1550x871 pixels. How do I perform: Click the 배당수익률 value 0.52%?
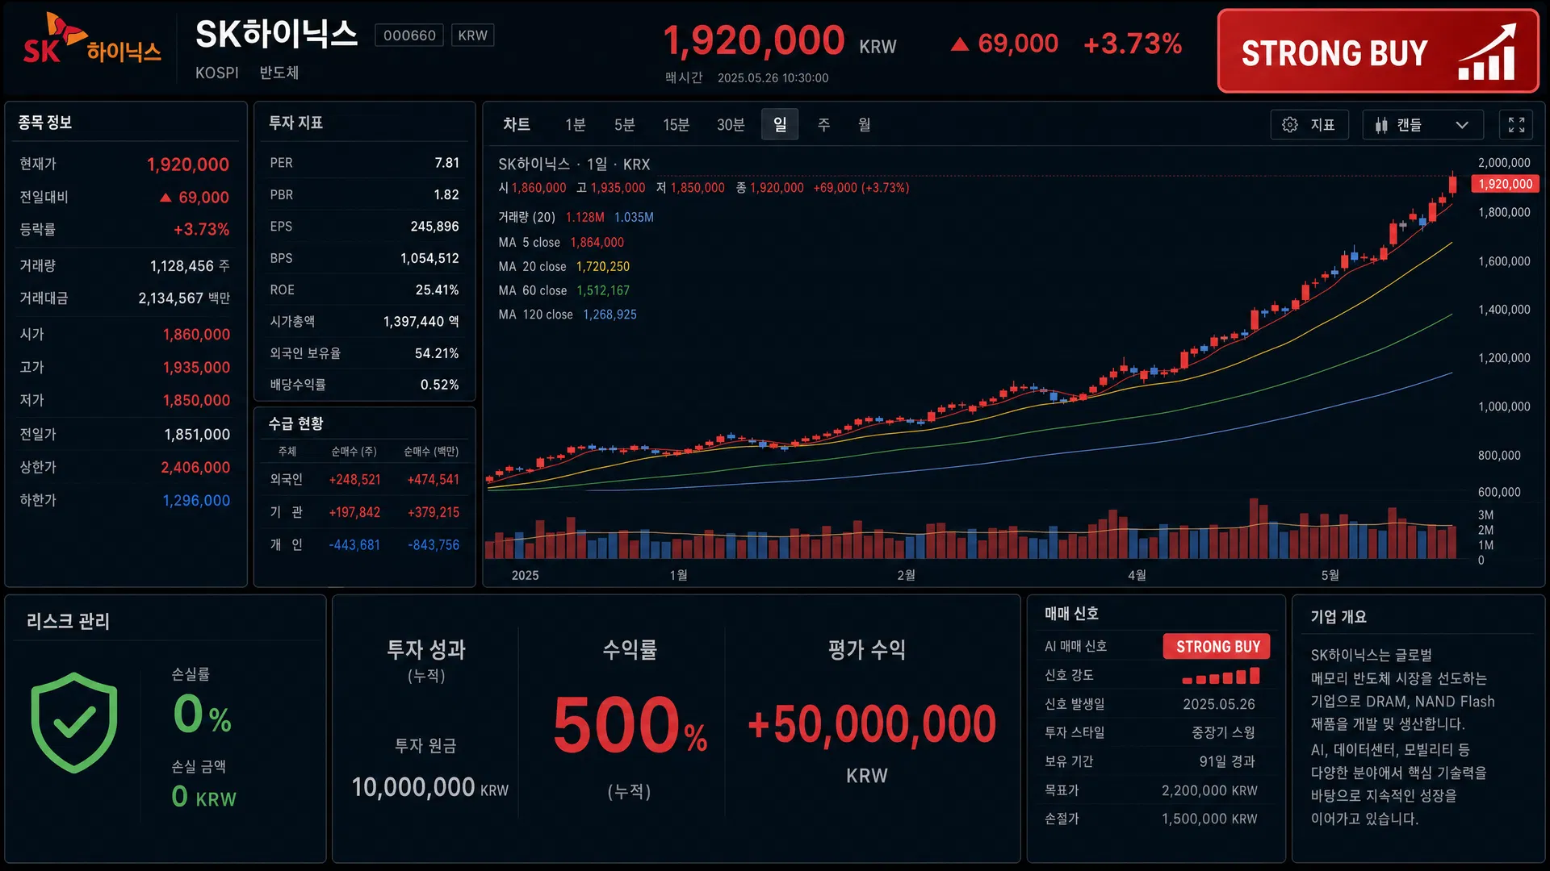tap(439, 385)
